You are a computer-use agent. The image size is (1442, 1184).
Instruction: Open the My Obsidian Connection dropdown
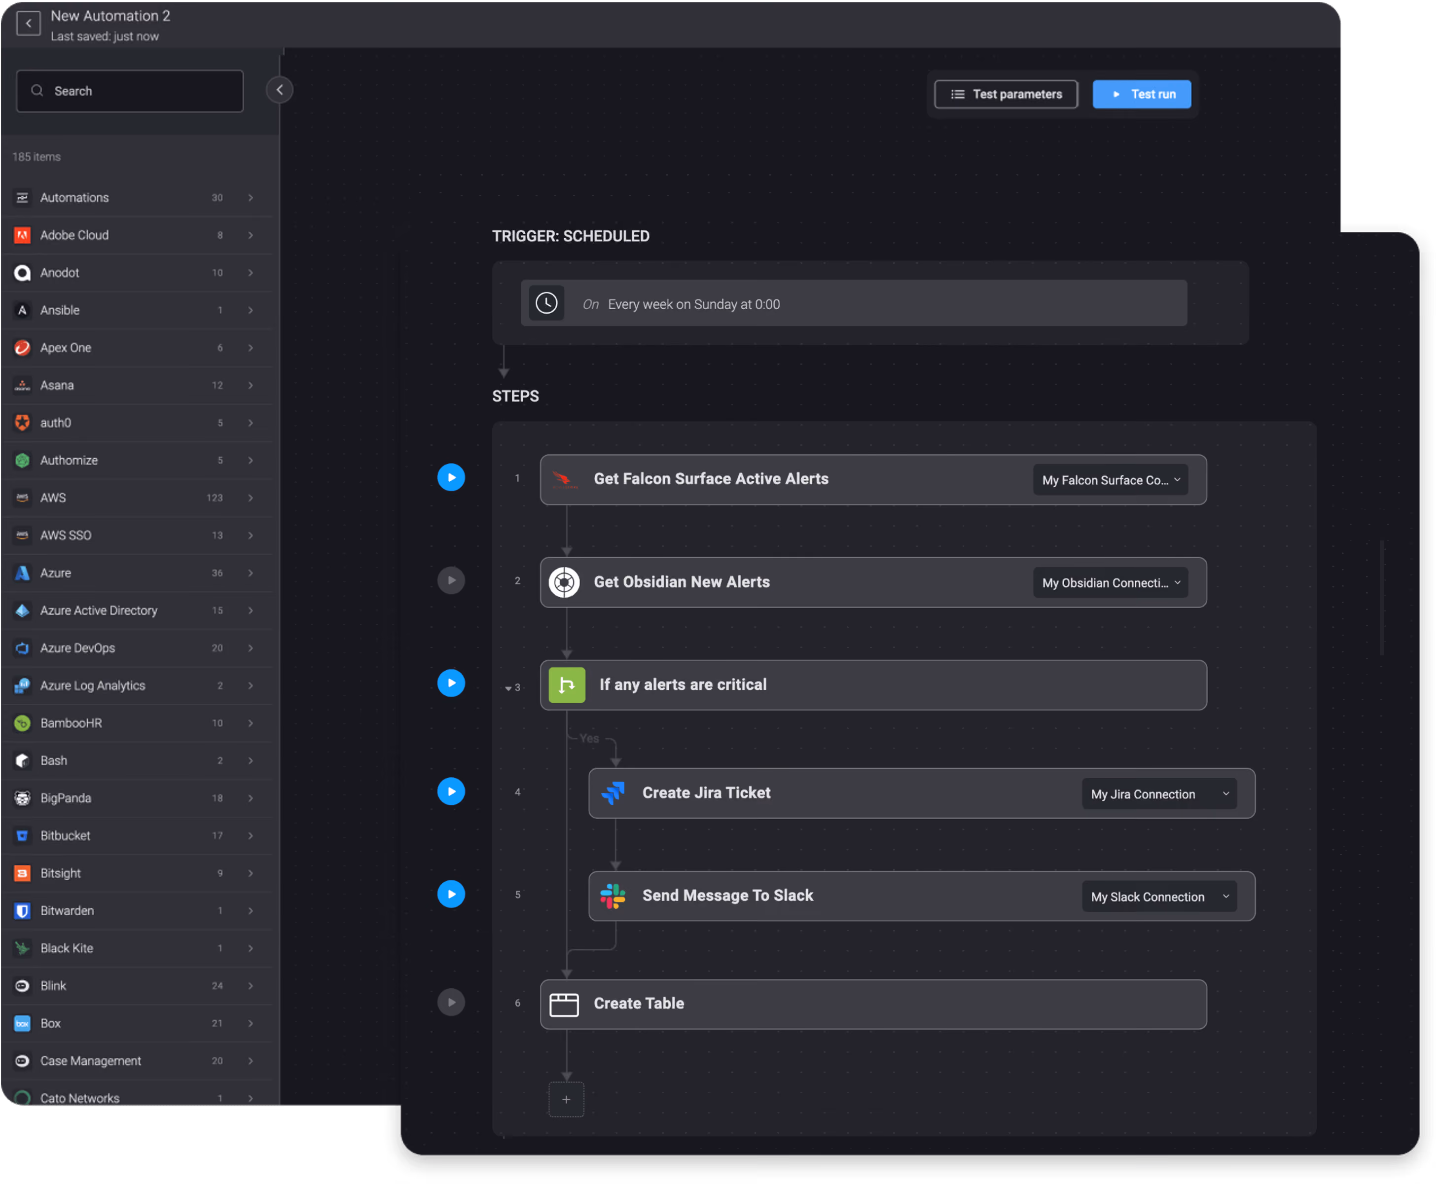click(x=1111, y=583)
